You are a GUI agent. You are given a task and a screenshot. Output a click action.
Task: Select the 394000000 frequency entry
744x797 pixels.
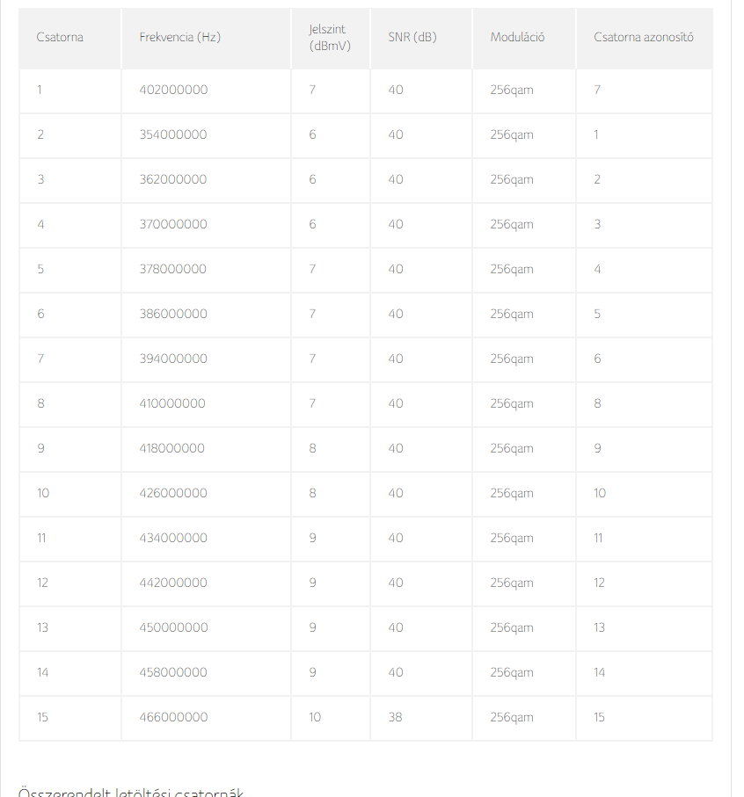tap(173, 359)
